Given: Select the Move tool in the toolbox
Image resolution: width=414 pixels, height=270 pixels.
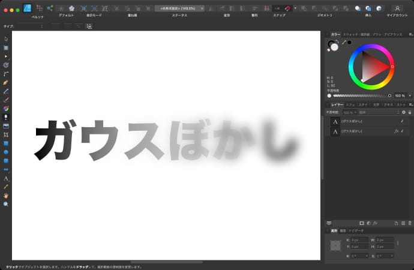Looking at the screenshot, I should (6, 39).
